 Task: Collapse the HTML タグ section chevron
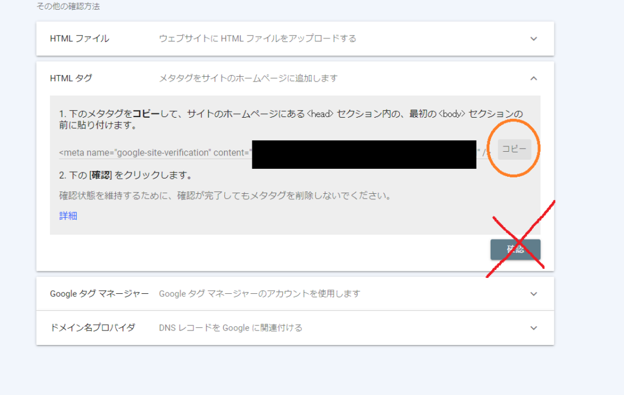(534, 78)
